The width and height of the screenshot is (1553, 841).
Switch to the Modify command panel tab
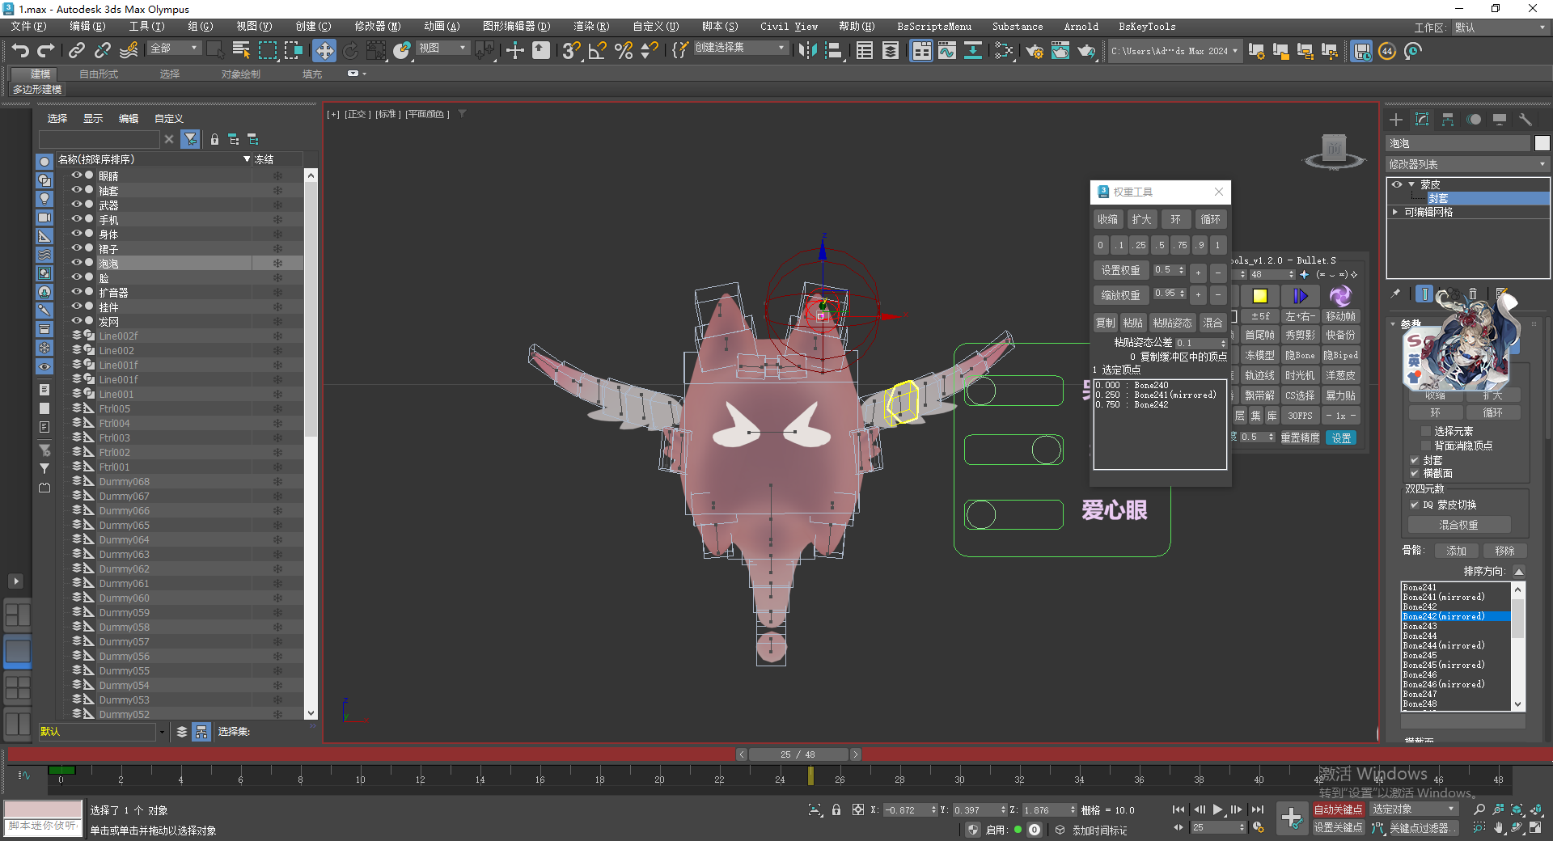coord(1422,120)
